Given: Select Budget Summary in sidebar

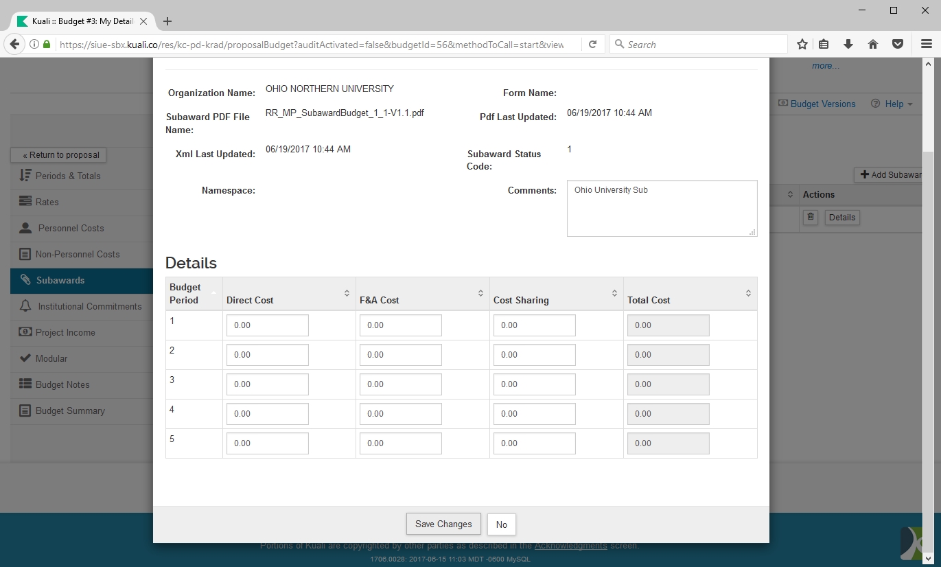Looking at the screenshot, I should click(70, 410).
